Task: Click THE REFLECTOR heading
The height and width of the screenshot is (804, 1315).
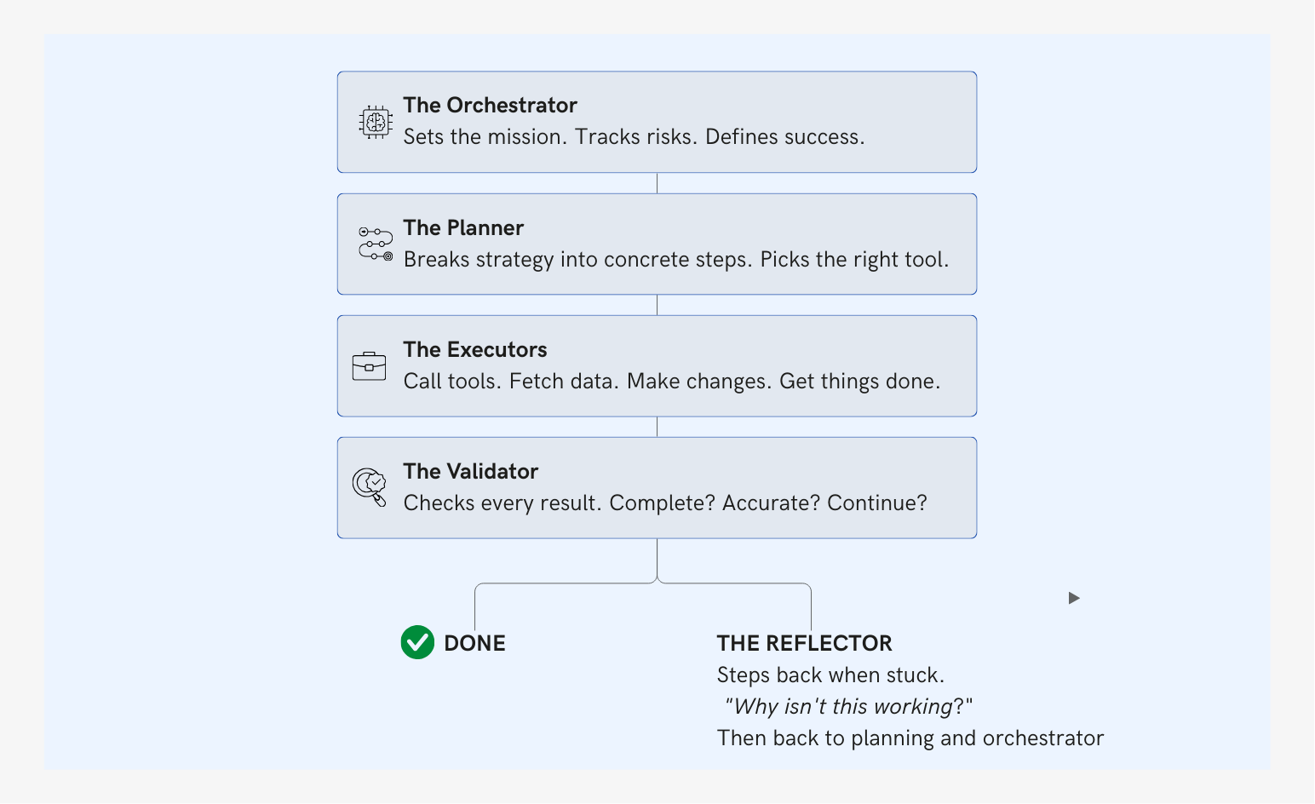Action: [x=804, y=644]
